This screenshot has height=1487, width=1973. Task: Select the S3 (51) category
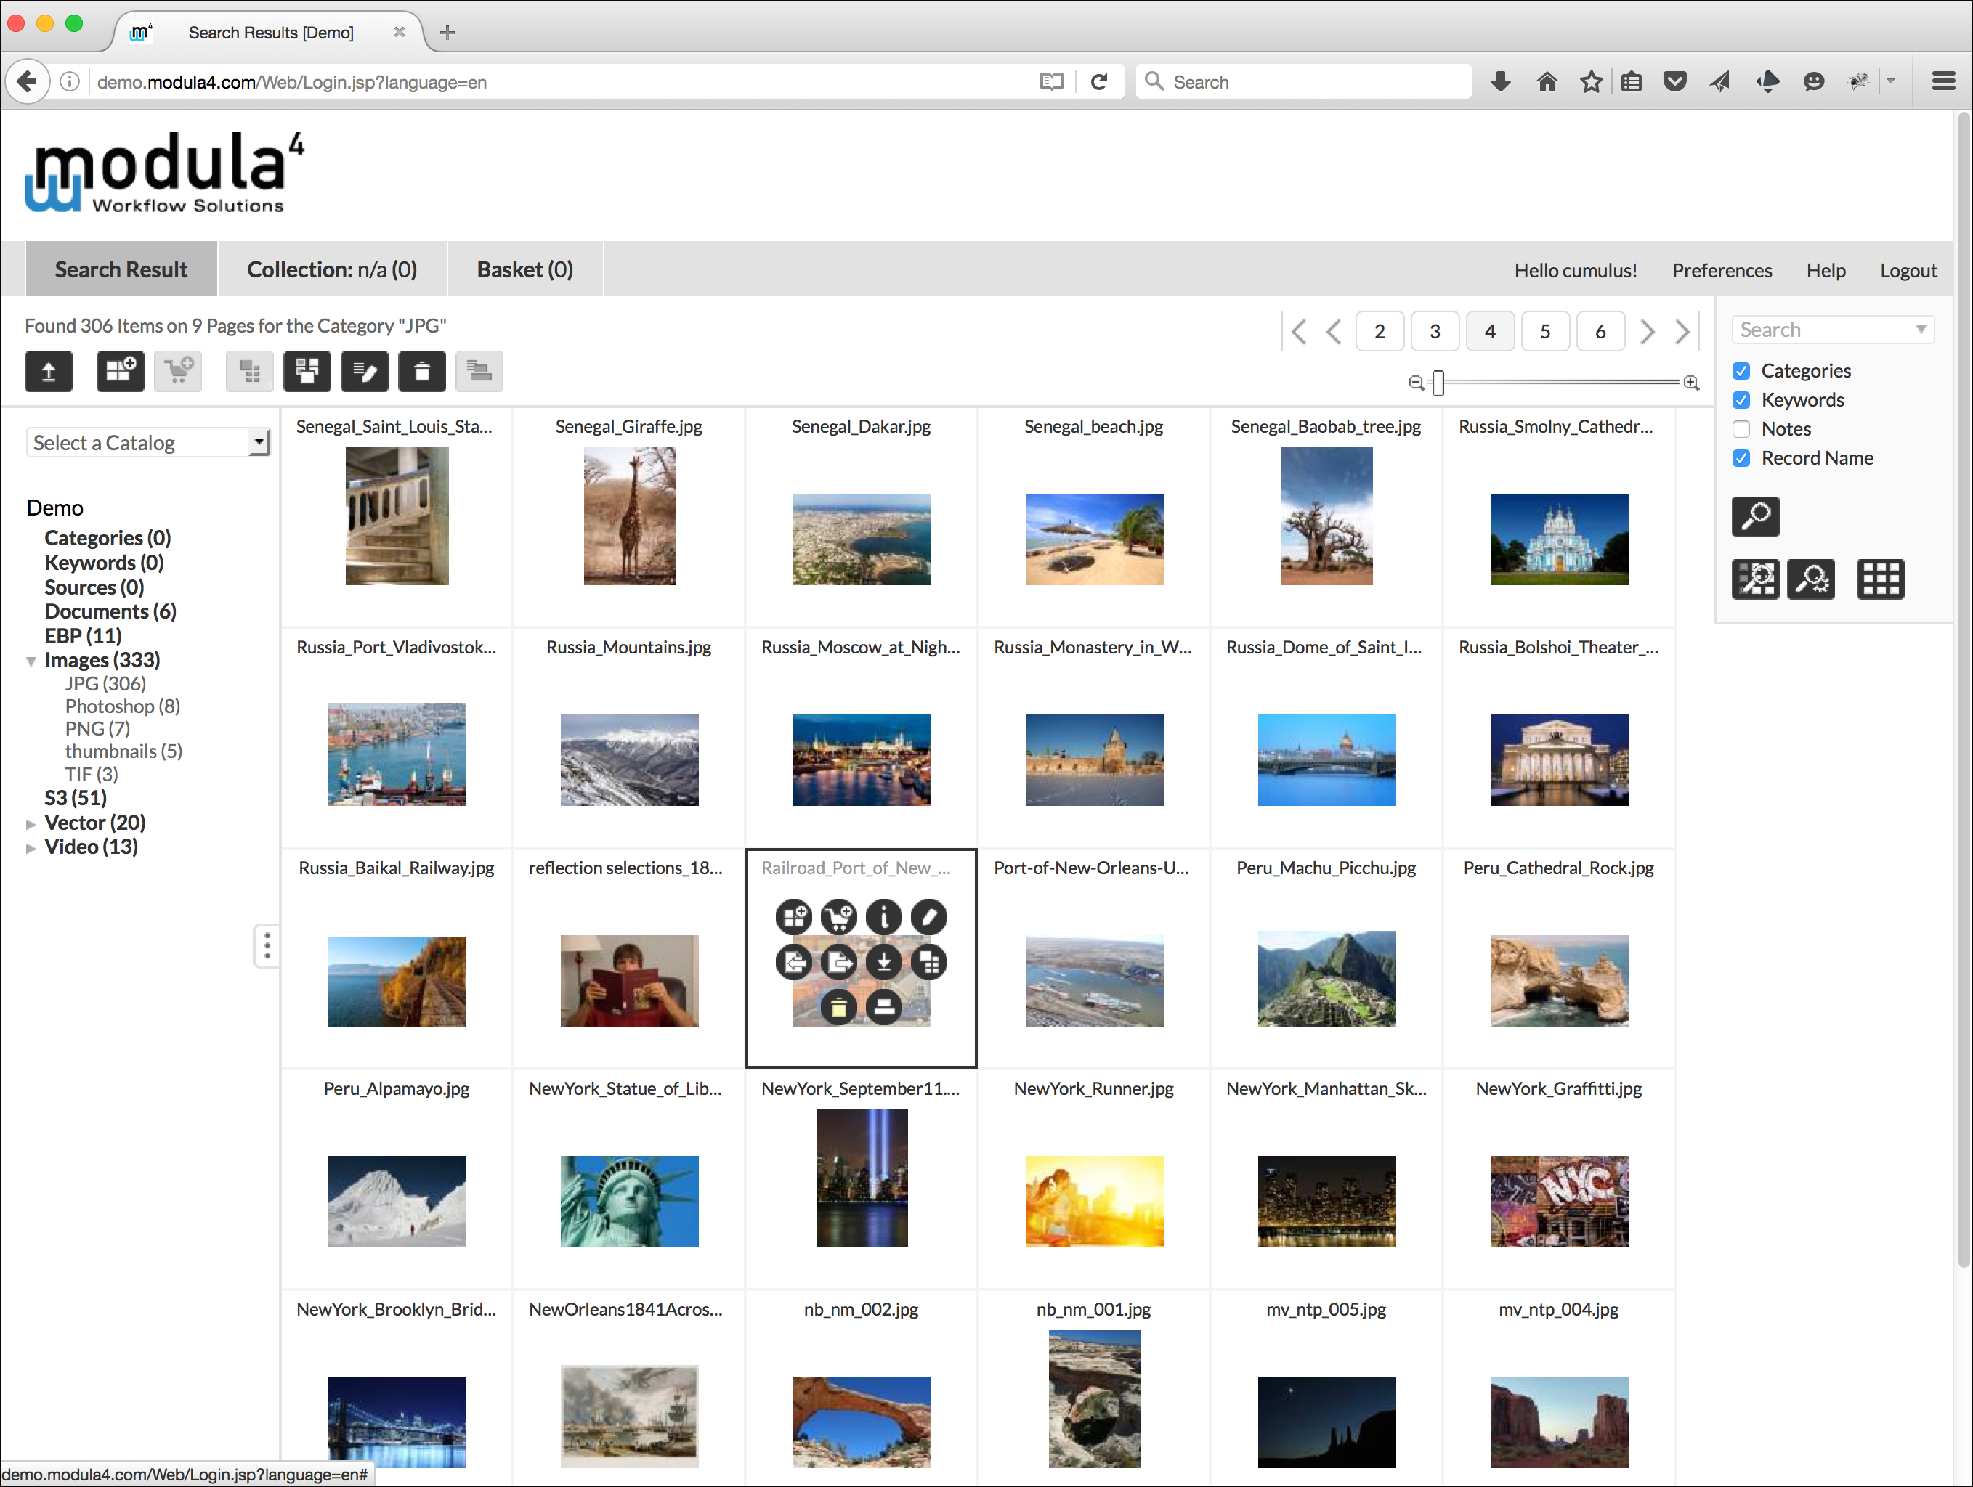(76, 798)
